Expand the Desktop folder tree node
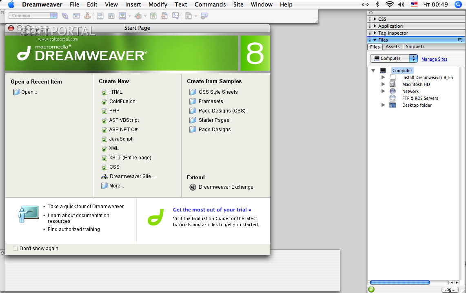 pyautogui.click(x=383, y=105)
